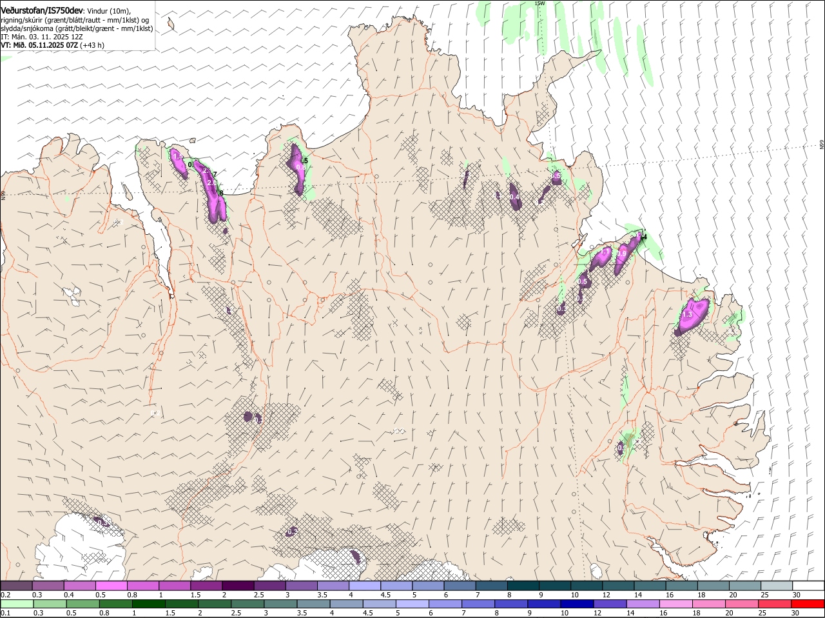Click the 'IT: Mán. 03. 11. 2025 12Z' line
Viewport: 825px width, 618px height.
(x=42, y=37)
